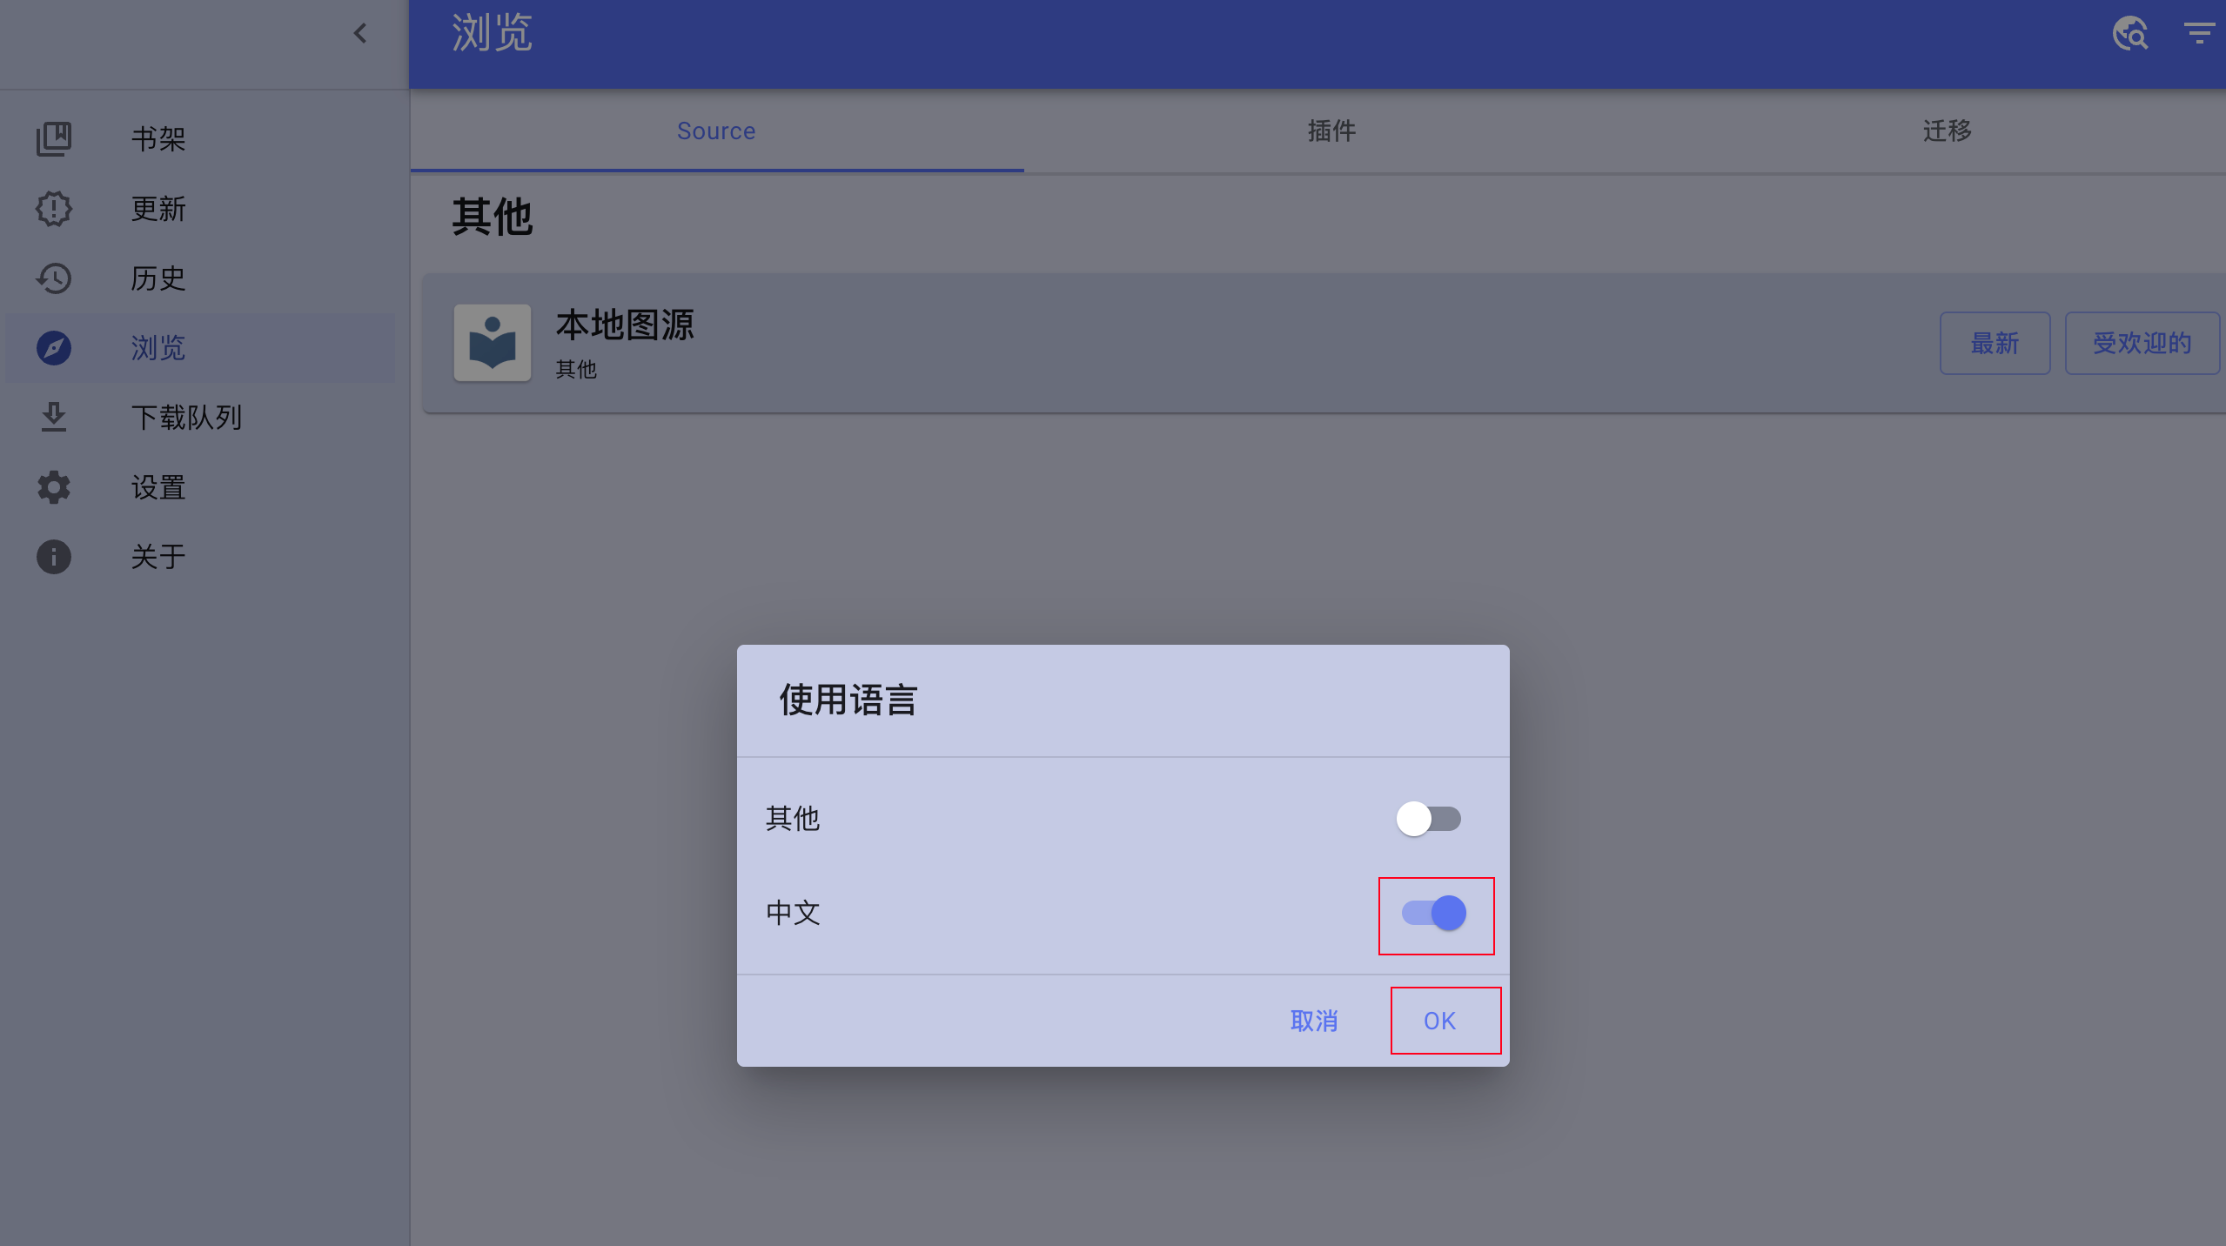Click the 本地图源 source icon

[493, 343]
